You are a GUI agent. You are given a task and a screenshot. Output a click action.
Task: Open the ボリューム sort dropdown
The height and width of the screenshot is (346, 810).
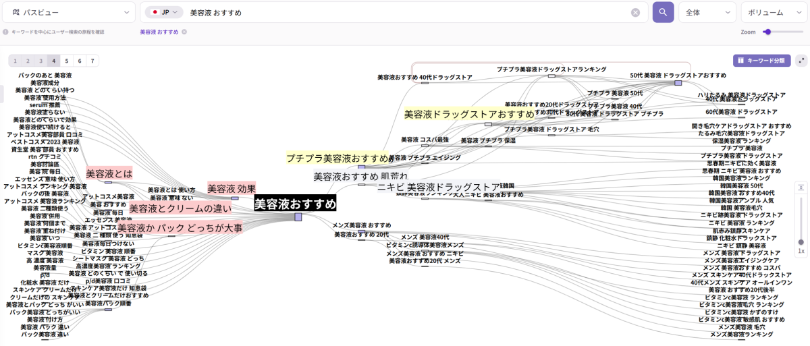[x=774, y=12]
